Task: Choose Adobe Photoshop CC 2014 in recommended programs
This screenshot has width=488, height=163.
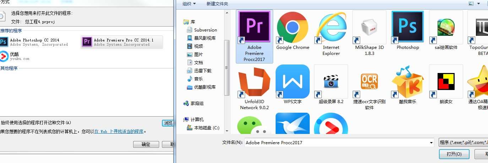Action: [x=34, y=42]
